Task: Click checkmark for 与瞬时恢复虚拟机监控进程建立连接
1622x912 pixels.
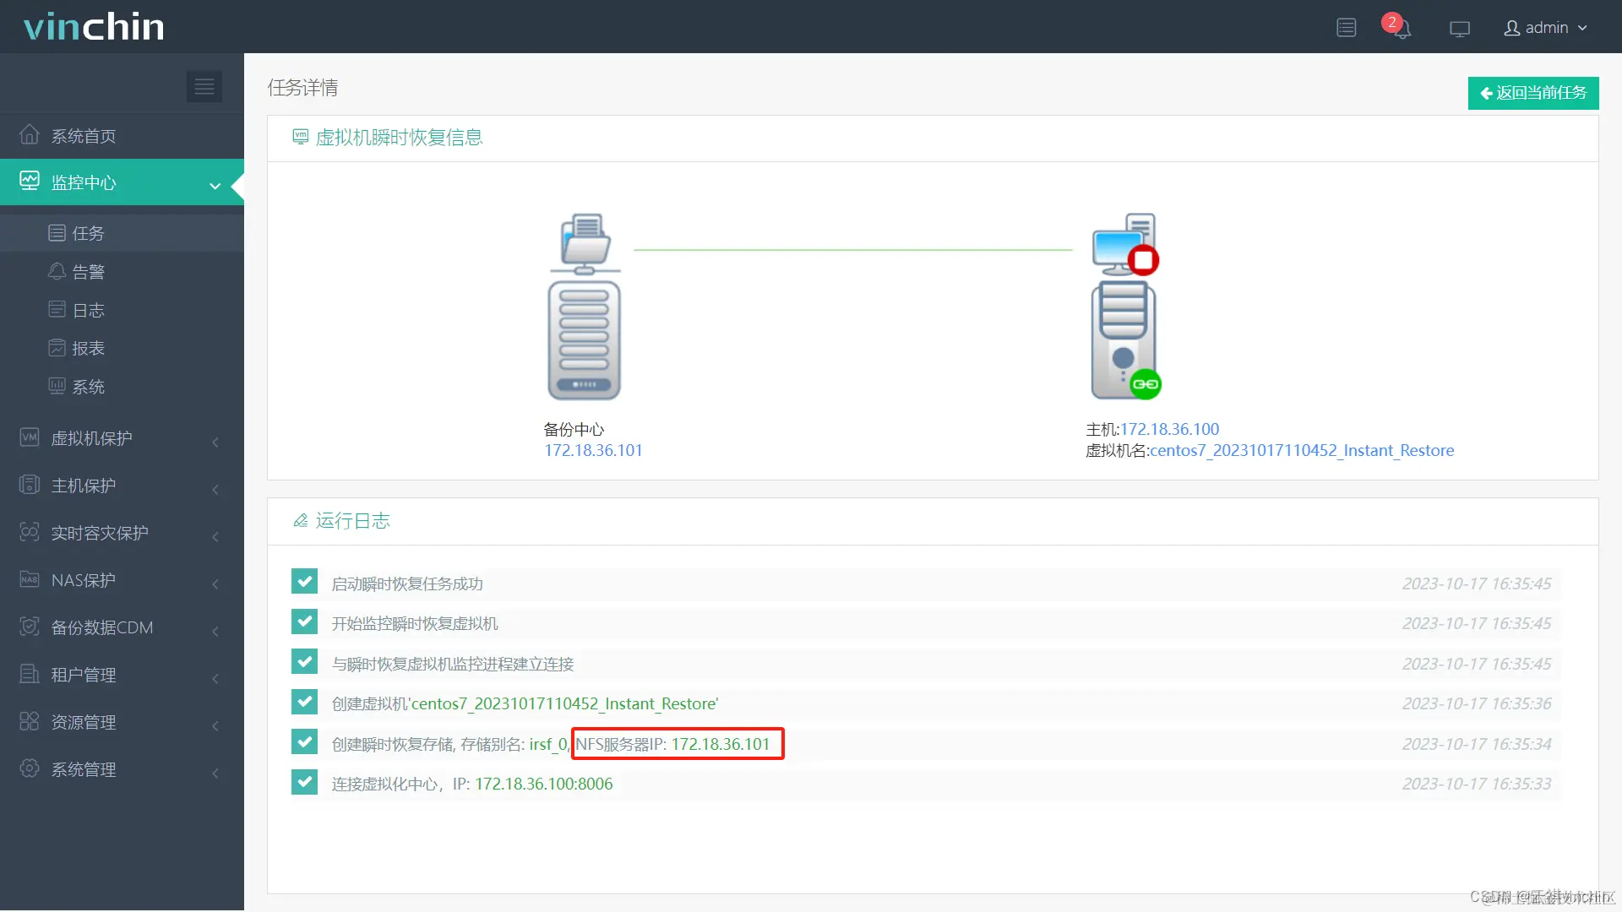Action: 304,661
